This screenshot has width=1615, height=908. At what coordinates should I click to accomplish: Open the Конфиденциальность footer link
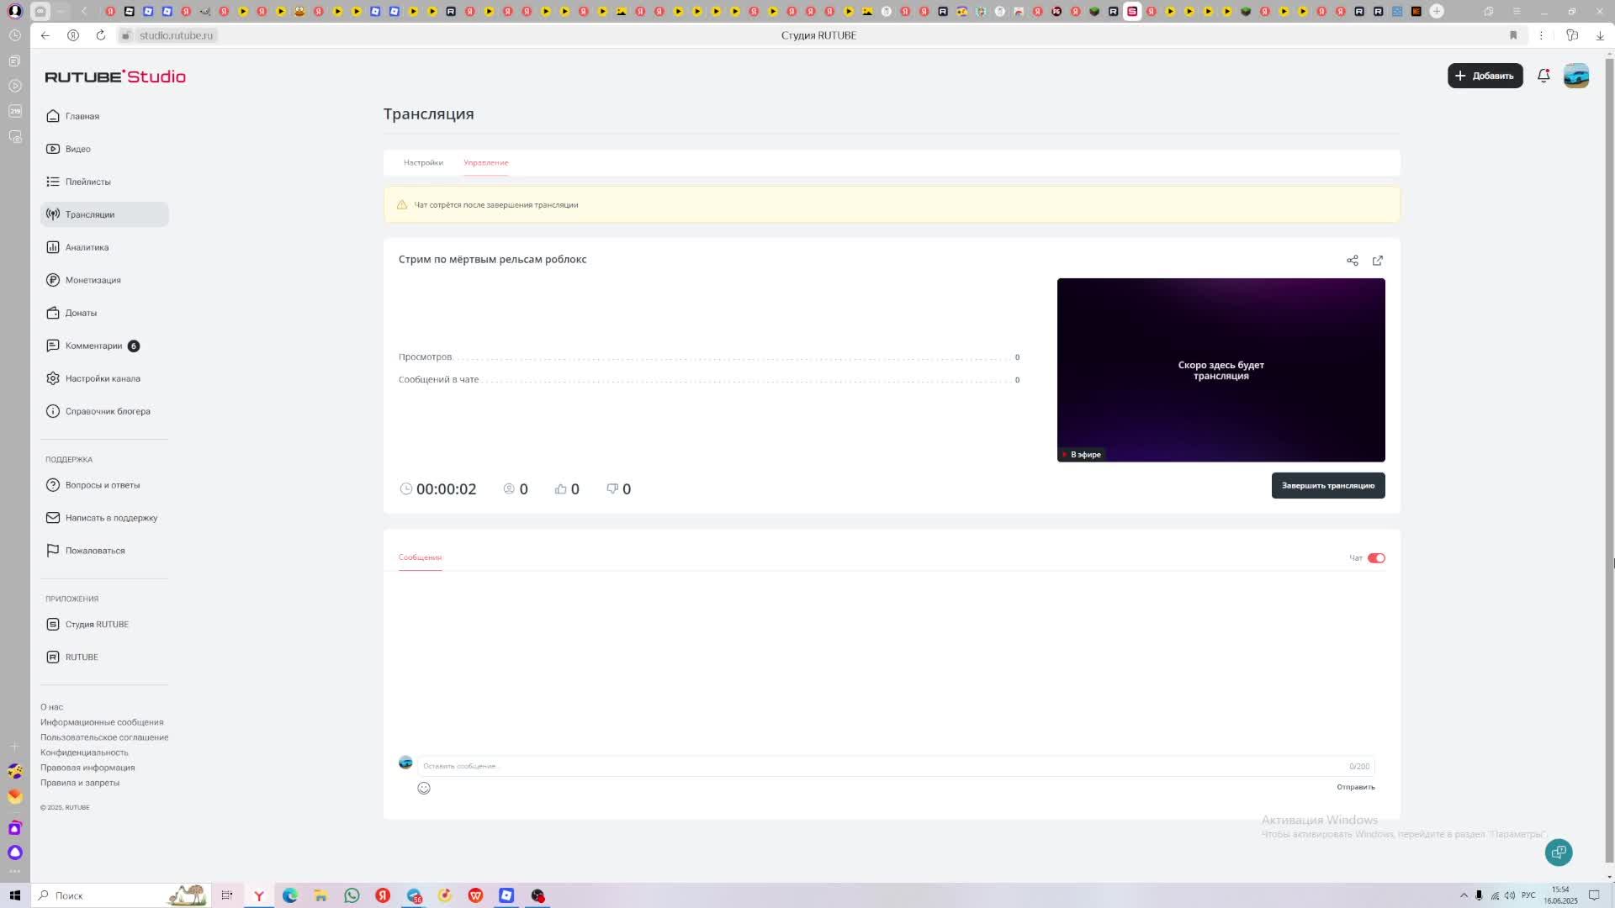84,752
